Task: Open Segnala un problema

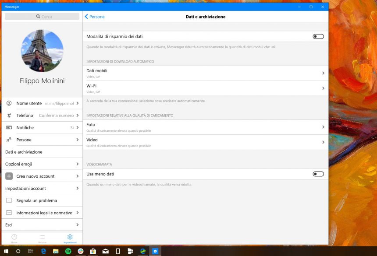Action: pos(42,200)
